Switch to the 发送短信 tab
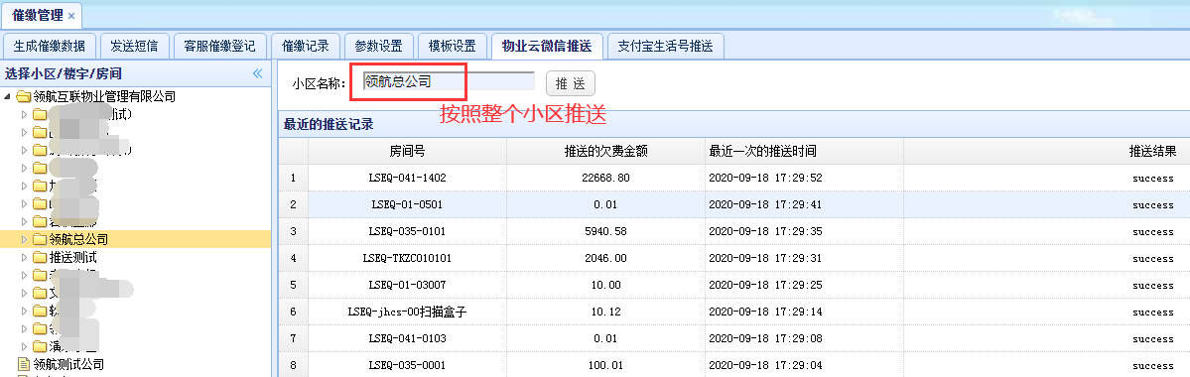 click(134, 46)
